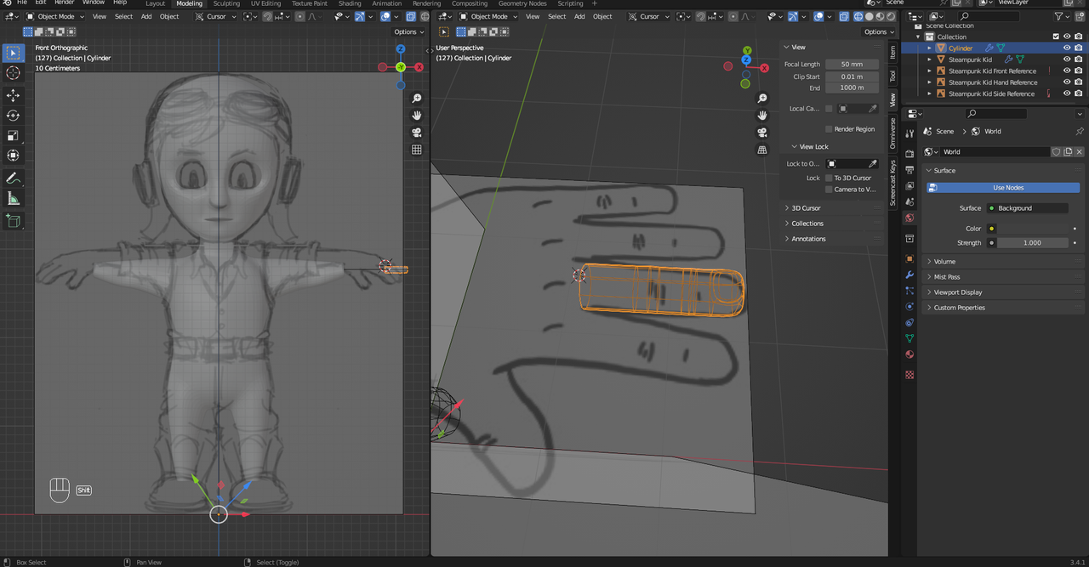Switch to the Sculpting workspace tab
The width and height of the screenshot is (1089, 567).
coord(226,3)
